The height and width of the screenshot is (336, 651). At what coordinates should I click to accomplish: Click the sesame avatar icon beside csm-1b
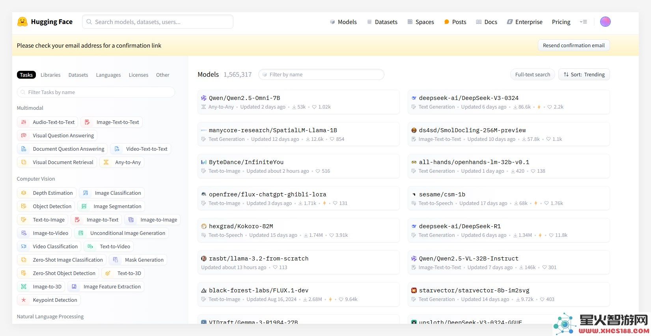click(x=414, y=194)
